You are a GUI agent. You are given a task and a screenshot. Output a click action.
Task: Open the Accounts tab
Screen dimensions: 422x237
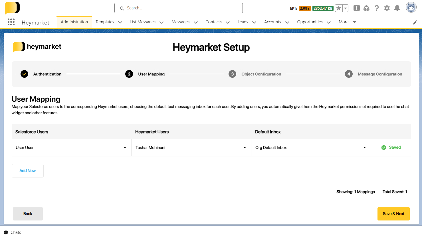[273, 22]
